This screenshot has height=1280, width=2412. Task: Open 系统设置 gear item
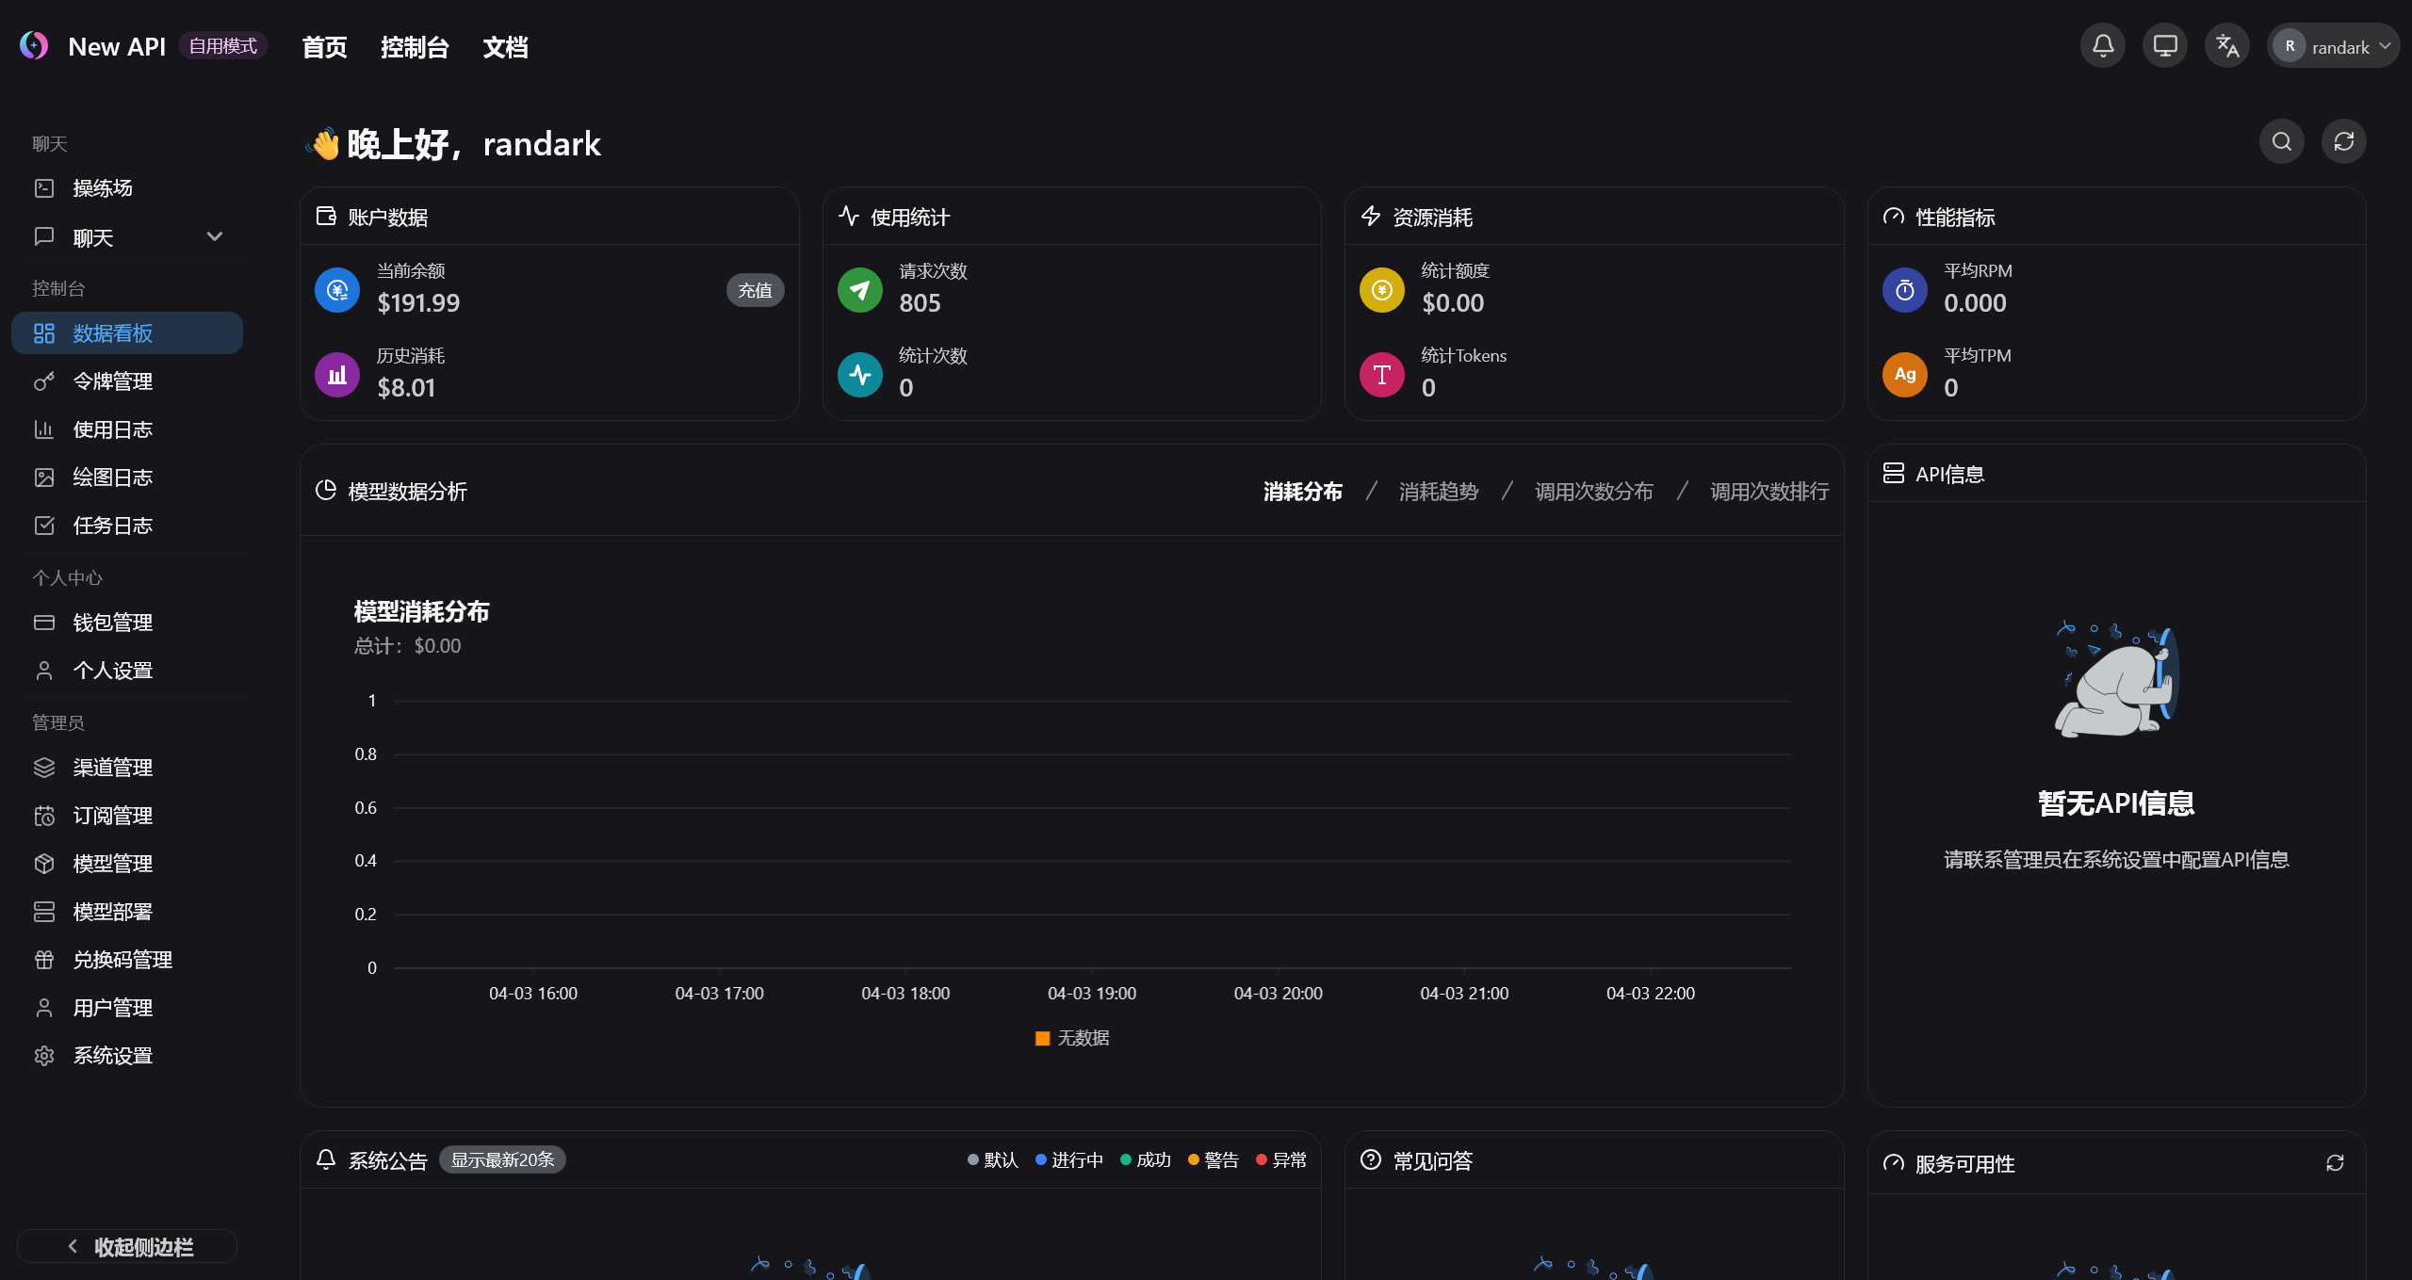click(x=113, y=1056)
